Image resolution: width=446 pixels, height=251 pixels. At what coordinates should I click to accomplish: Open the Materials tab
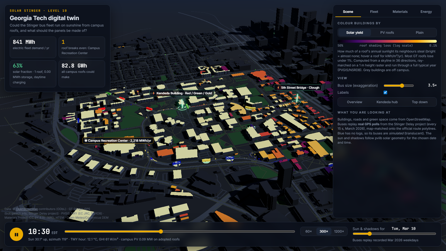pyautogui.click(x=400, y=12)
